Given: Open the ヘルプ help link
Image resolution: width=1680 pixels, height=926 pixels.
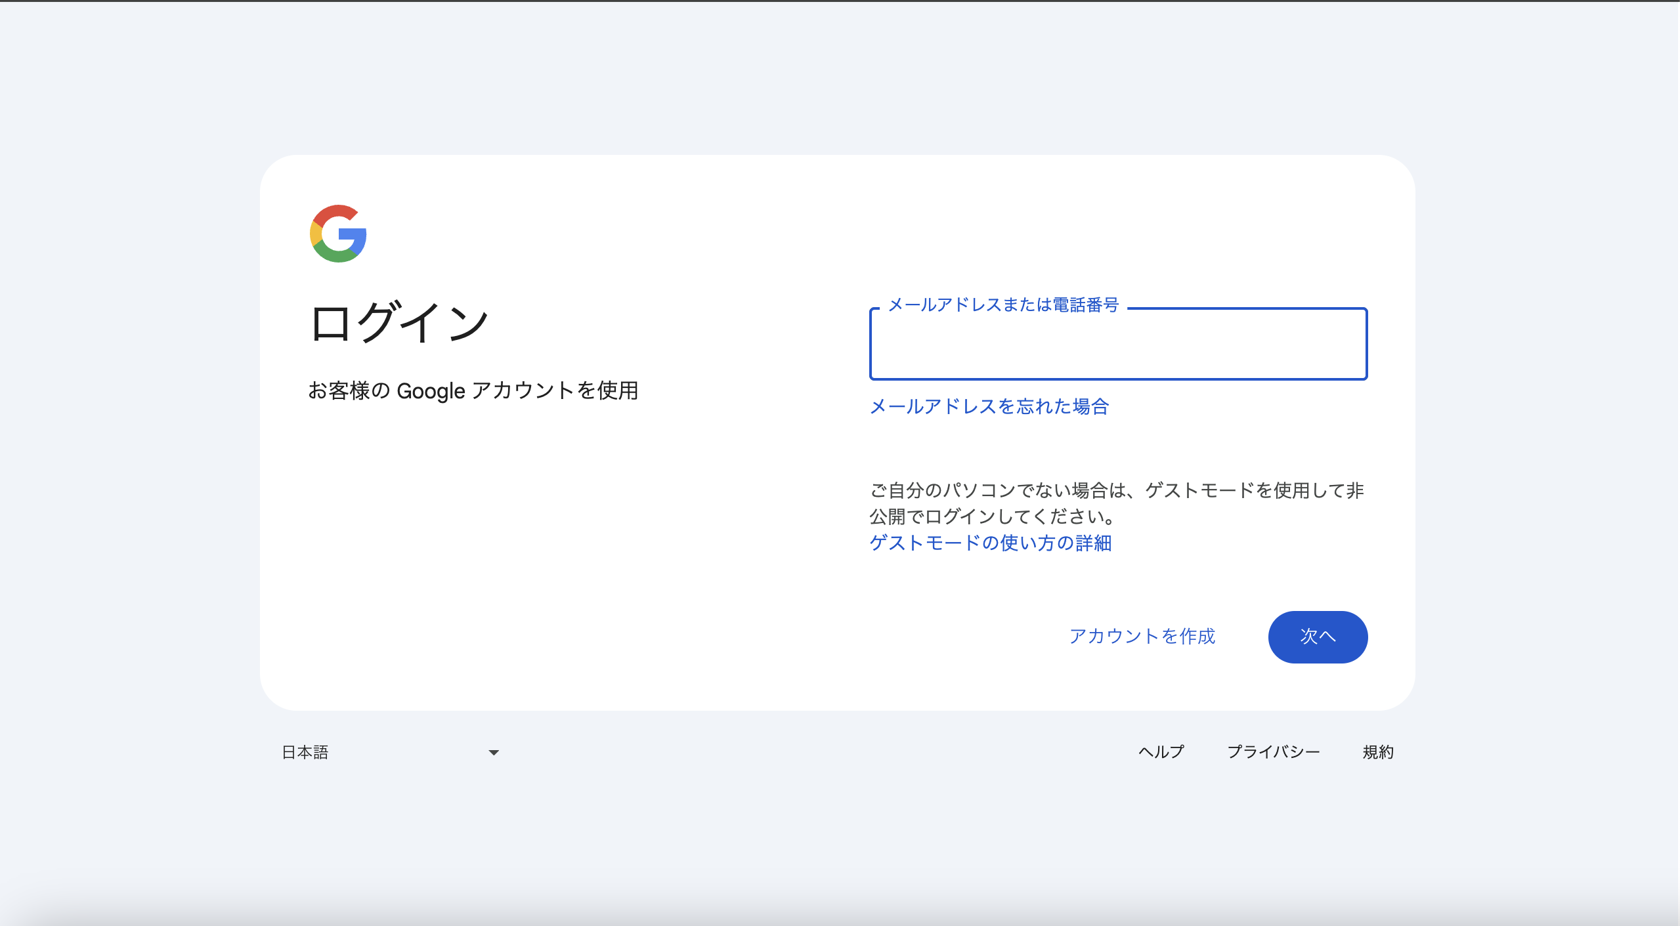Looking at the screenshot, I should click(1161, 752).
